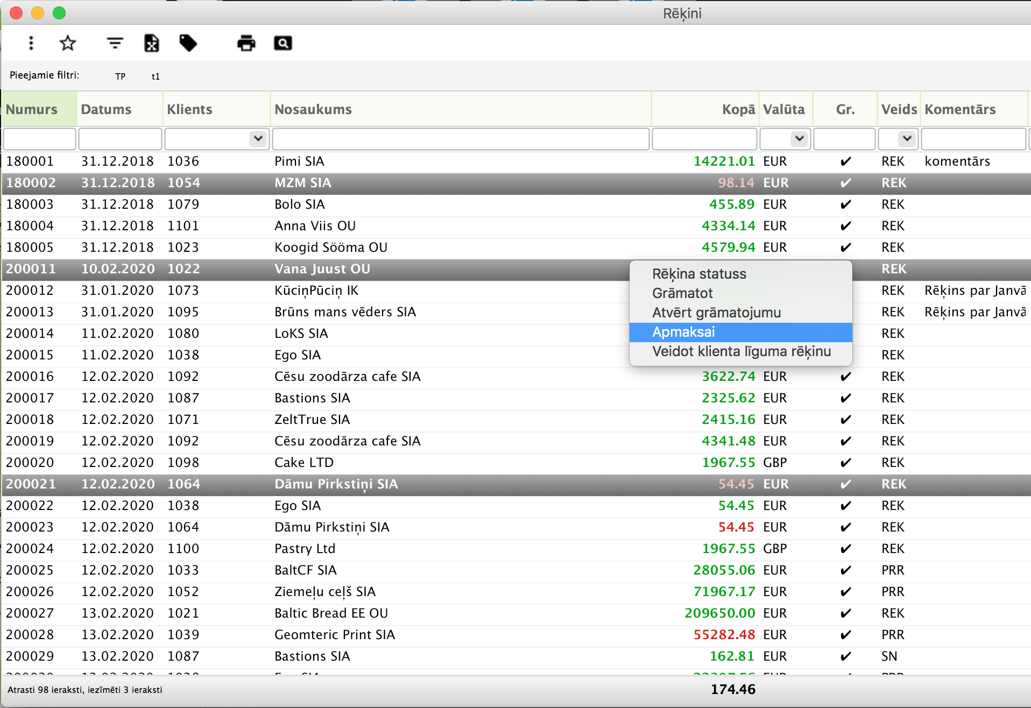Click Ziemeļu ceļš SIA name
The image size is (1031, 708).
pos(325,592)
